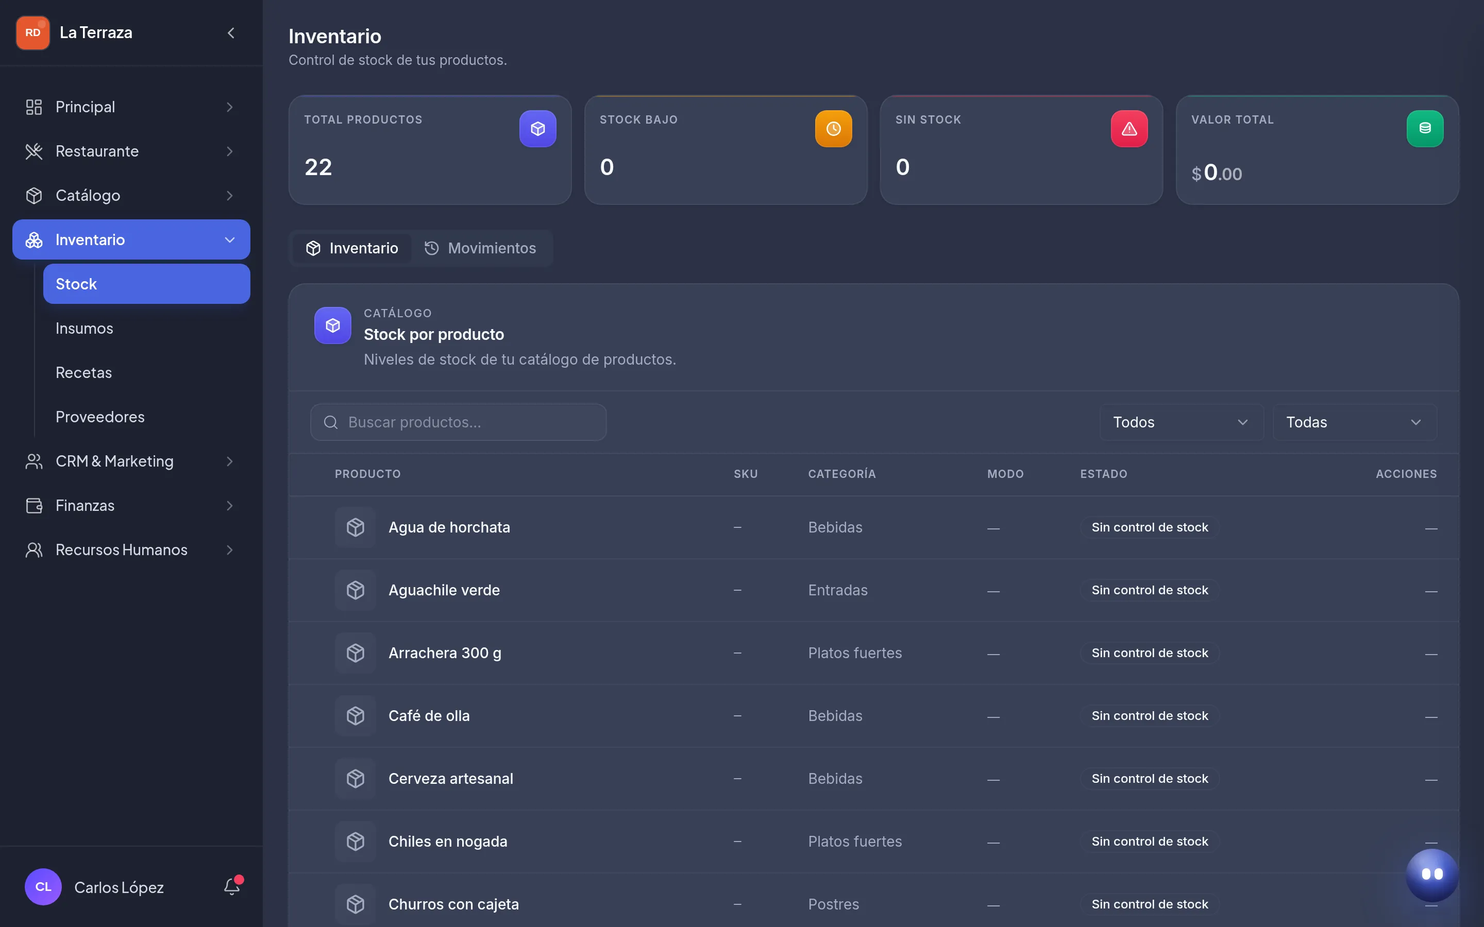Click the Arrachera 300 g product icon
Viewport: 1484px width, 927px height.
coord(356,653)
